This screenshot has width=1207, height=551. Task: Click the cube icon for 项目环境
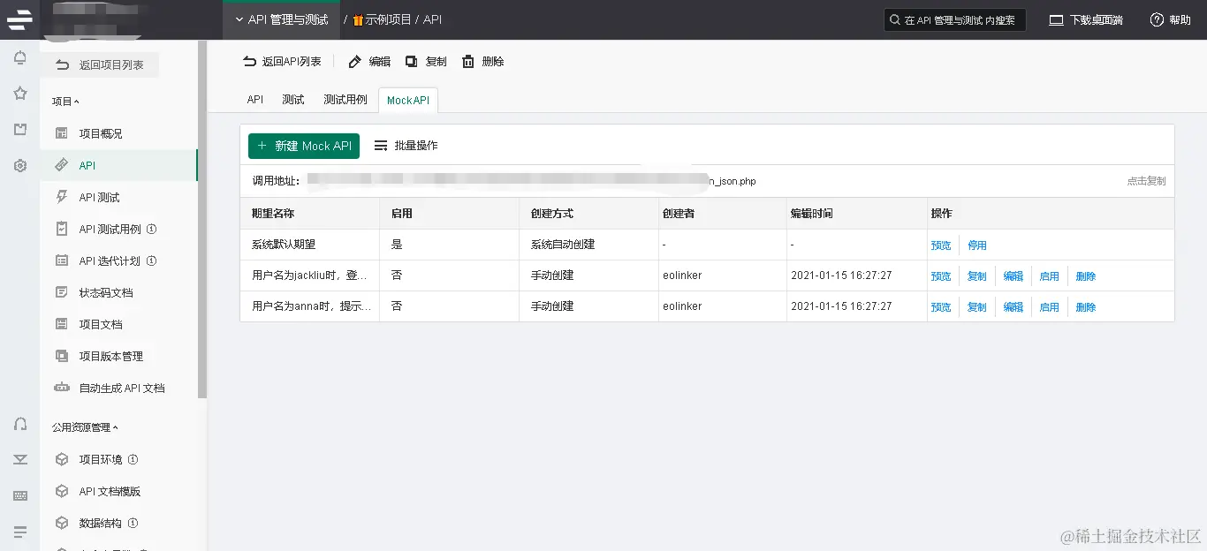pos(62,459)
